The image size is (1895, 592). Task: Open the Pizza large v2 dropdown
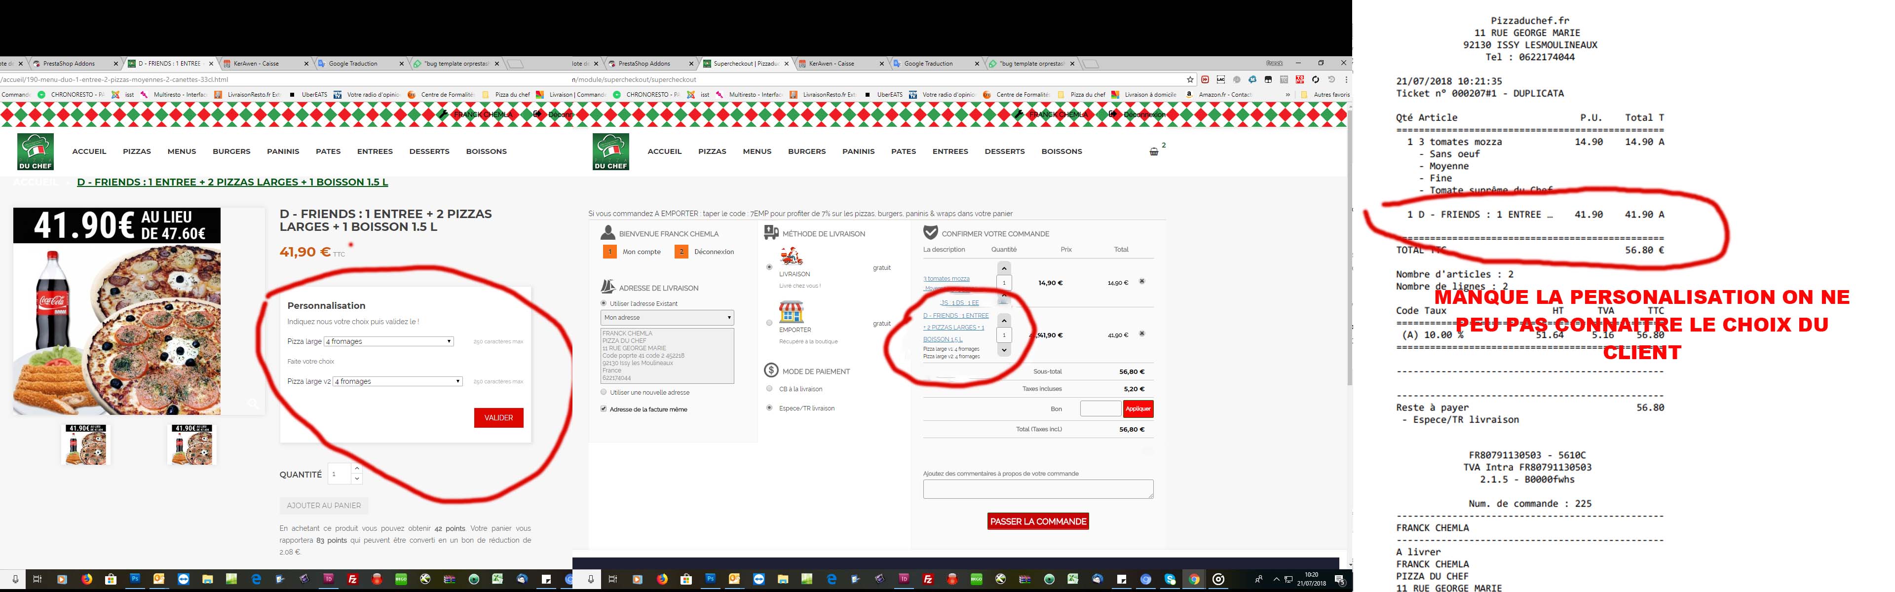397,381
